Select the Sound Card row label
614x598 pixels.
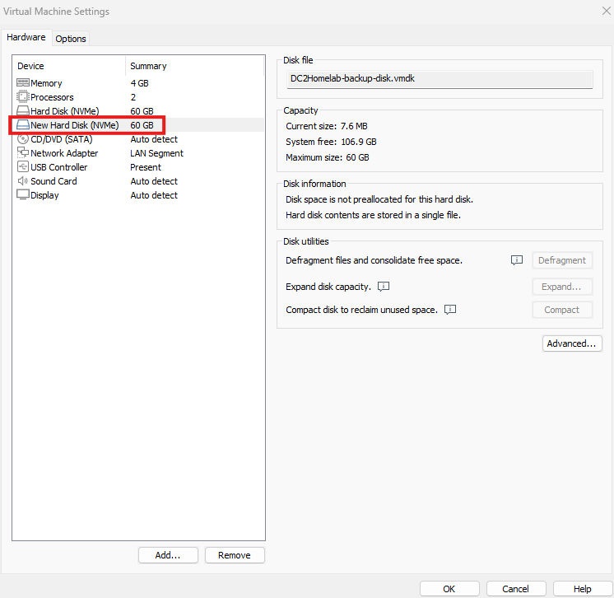click(53, 181)
